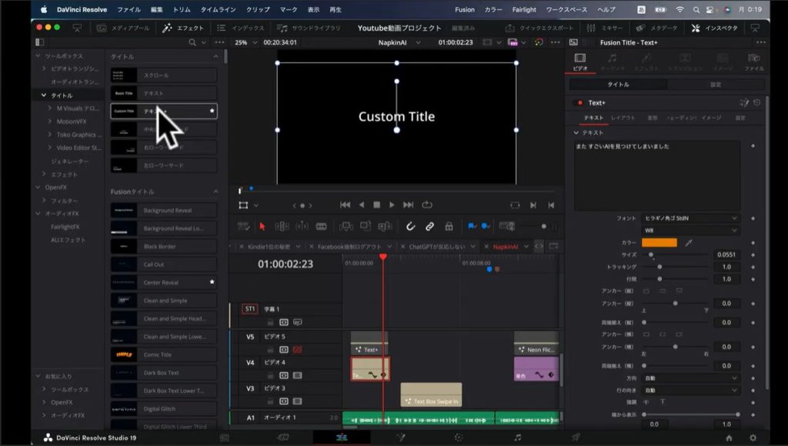Viewport: 788px width, 446px height.
Task: Toggle timeline snapping magnet icon
Action: [x=411, y=226]
